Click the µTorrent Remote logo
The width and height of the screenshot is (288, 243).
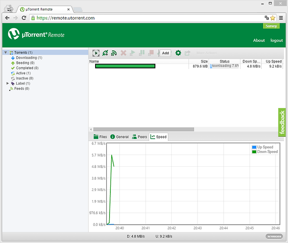(36, 34)
